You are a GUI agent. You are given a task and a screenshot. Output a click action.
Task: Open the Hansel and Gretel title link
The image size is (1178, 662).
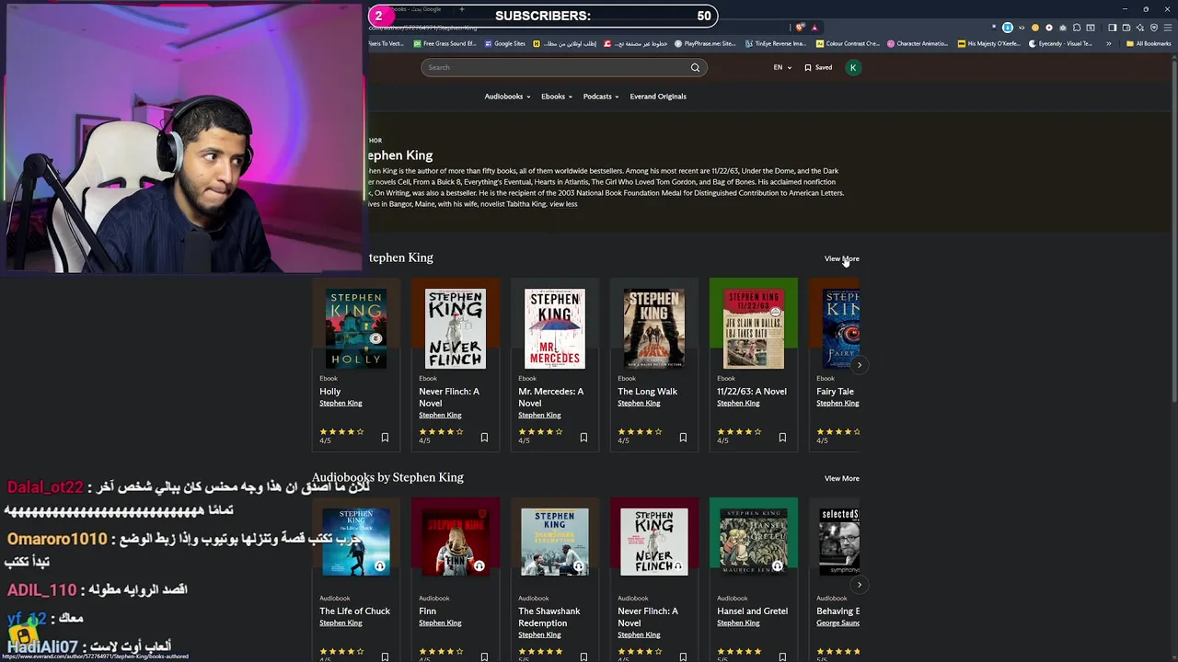click(x=752, y=611)
